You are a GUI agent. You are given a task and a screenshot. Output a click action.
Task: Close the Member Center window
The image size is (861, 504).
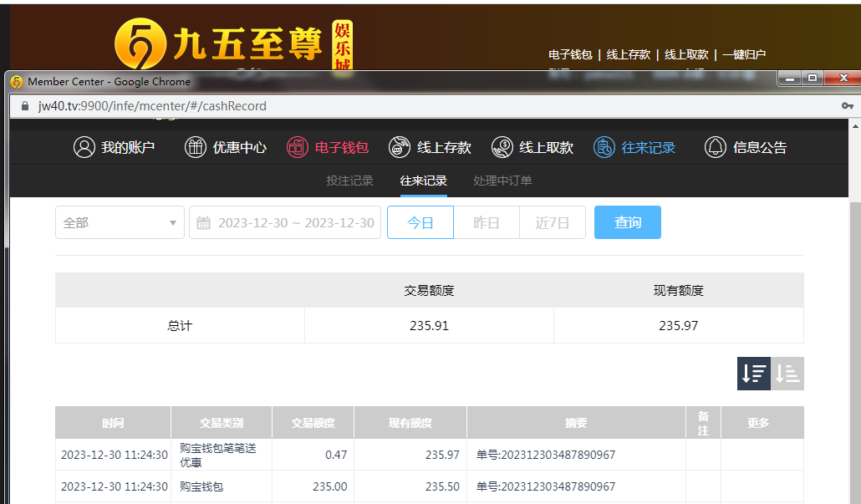point(843,78)
